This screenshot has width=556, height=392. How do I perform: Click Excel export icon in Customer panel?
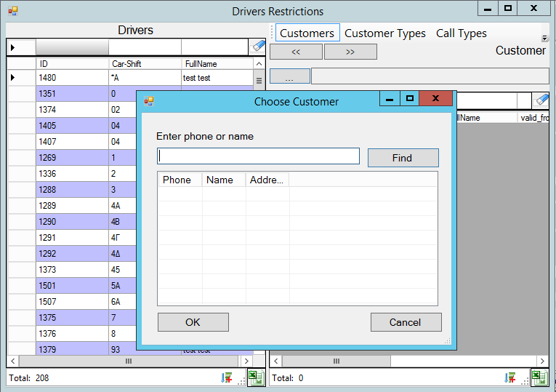[539, 377]
